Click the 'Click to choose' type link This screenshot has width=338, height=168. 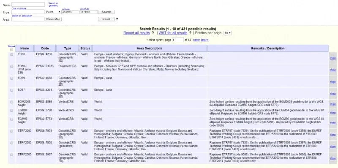[19, 8]
